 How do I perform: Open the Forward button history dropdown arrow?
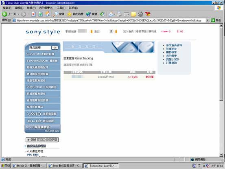pyautogui.click(x=28, y=14)
